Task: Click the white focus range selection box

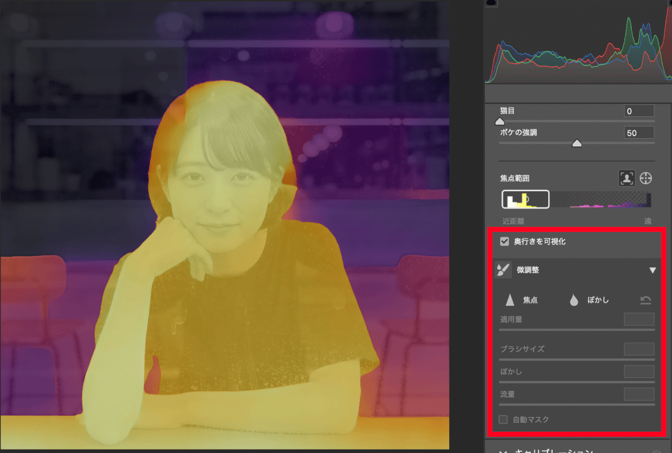Action: [x=525, y=199]
